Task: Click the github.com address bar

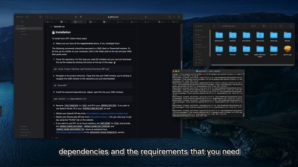Action: click(113, 17)
